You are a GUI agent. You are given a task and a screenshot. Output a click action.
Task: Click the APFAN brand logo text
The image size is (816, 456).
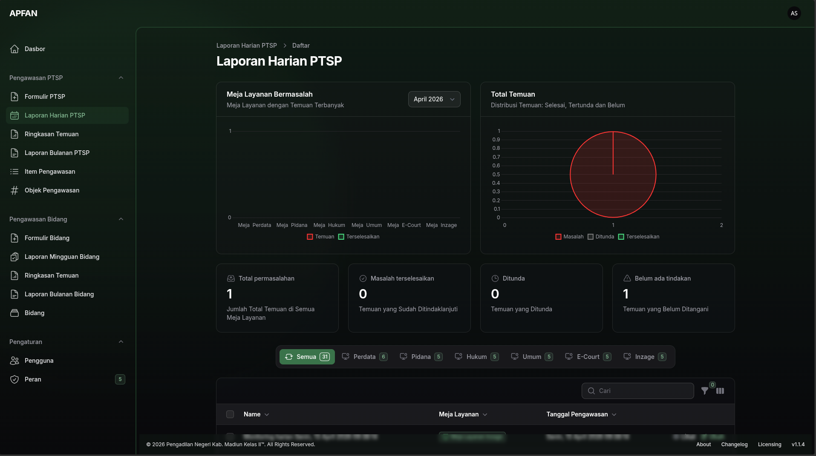[23, 13]
